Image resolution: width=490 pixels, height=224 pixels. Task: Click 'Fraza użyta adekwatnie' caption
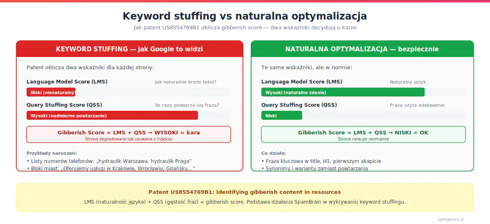point(417,105)
